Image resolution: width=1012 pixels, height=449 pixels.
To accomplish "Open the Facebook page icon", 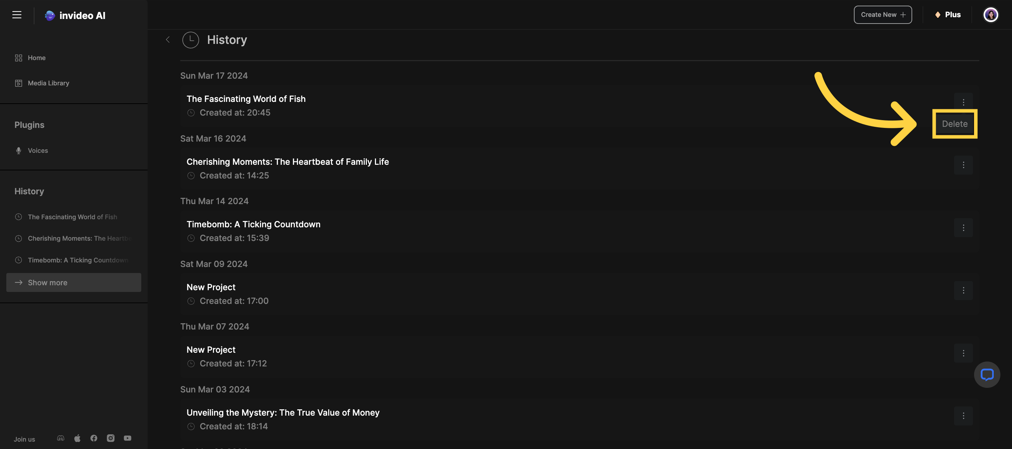I will click(x=94, y=438).
